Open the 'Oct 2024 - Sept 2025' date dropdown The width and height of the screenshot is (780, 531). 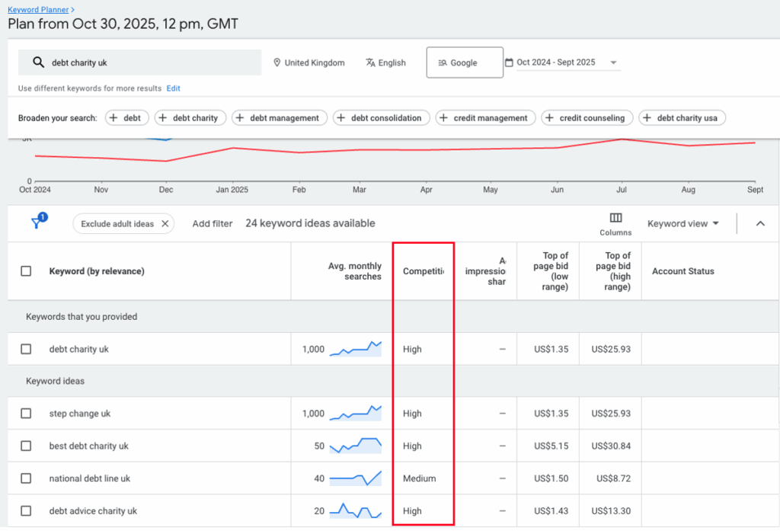point(614,62)
